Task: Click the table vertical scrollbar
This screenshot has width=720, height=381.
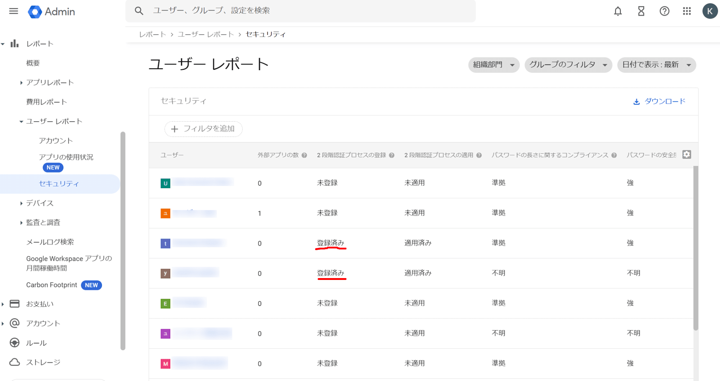Action: 696,248
